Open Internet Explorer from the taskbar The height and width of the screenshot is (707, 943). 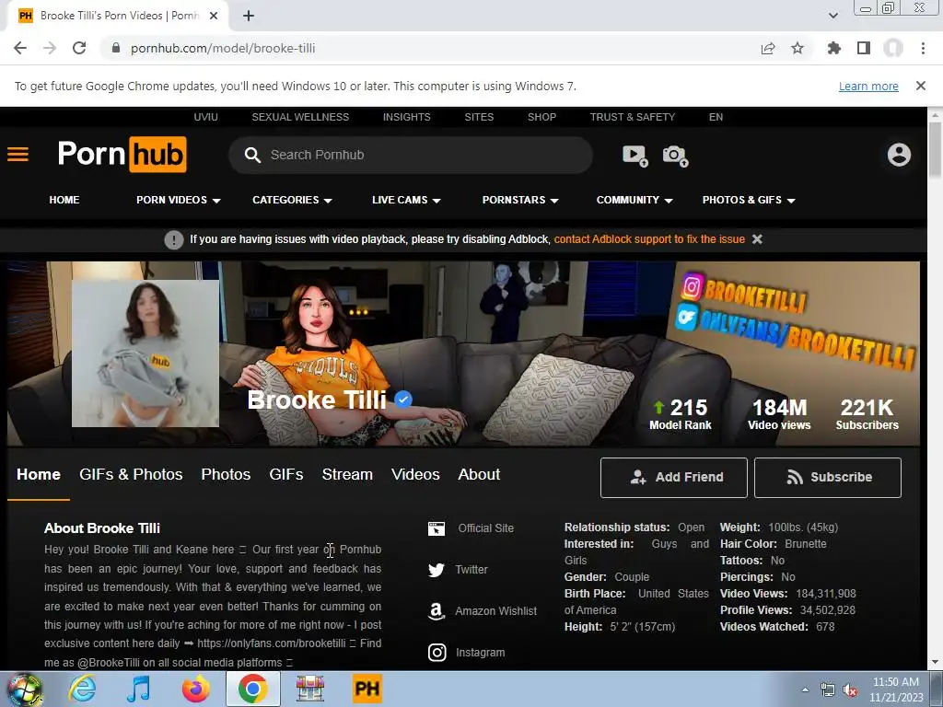(82, 689)
